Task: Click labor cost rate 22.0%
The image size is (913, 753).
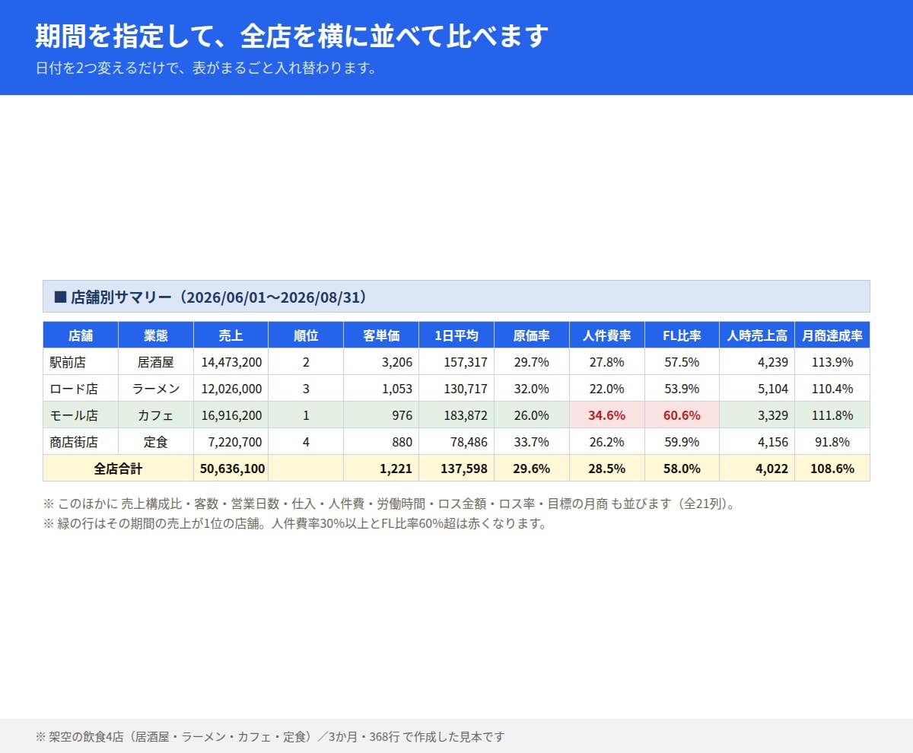Action: 607,389
